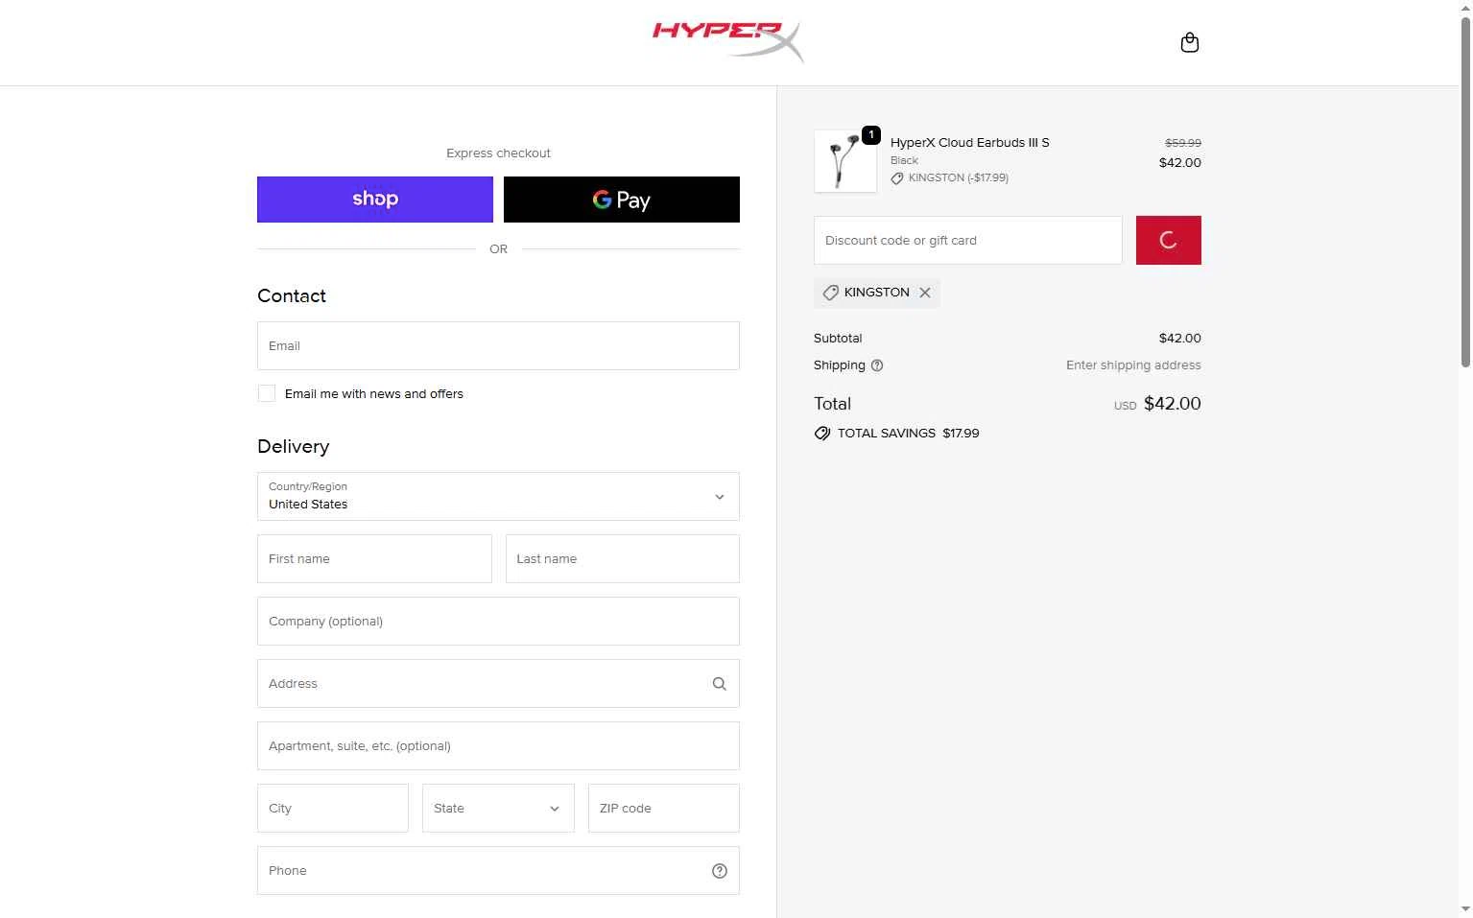Image resolution: width=1473 pixels, height=918 pixels.
Task: Click the HyperX Cloud Earbuds thumbnail
Action: tap(845, 161)
